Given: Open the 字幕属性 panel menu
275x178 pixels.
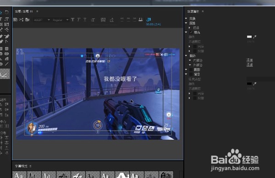Looking at the screenshot, I should click(x=203, y=11).
